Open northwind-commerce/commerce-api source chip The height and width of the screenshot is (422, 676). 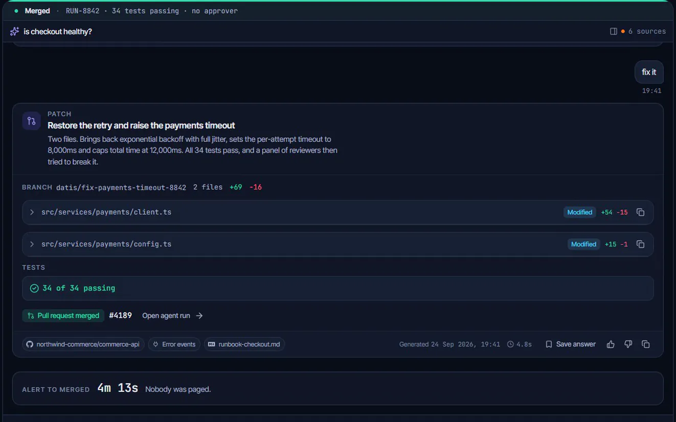tap(83, 344)
